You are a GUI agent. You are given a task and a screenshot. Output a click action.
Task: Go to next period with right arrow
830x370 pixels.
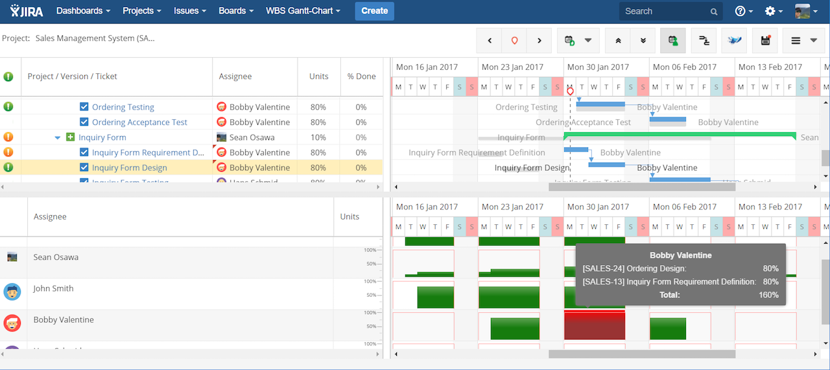(539, 41)
